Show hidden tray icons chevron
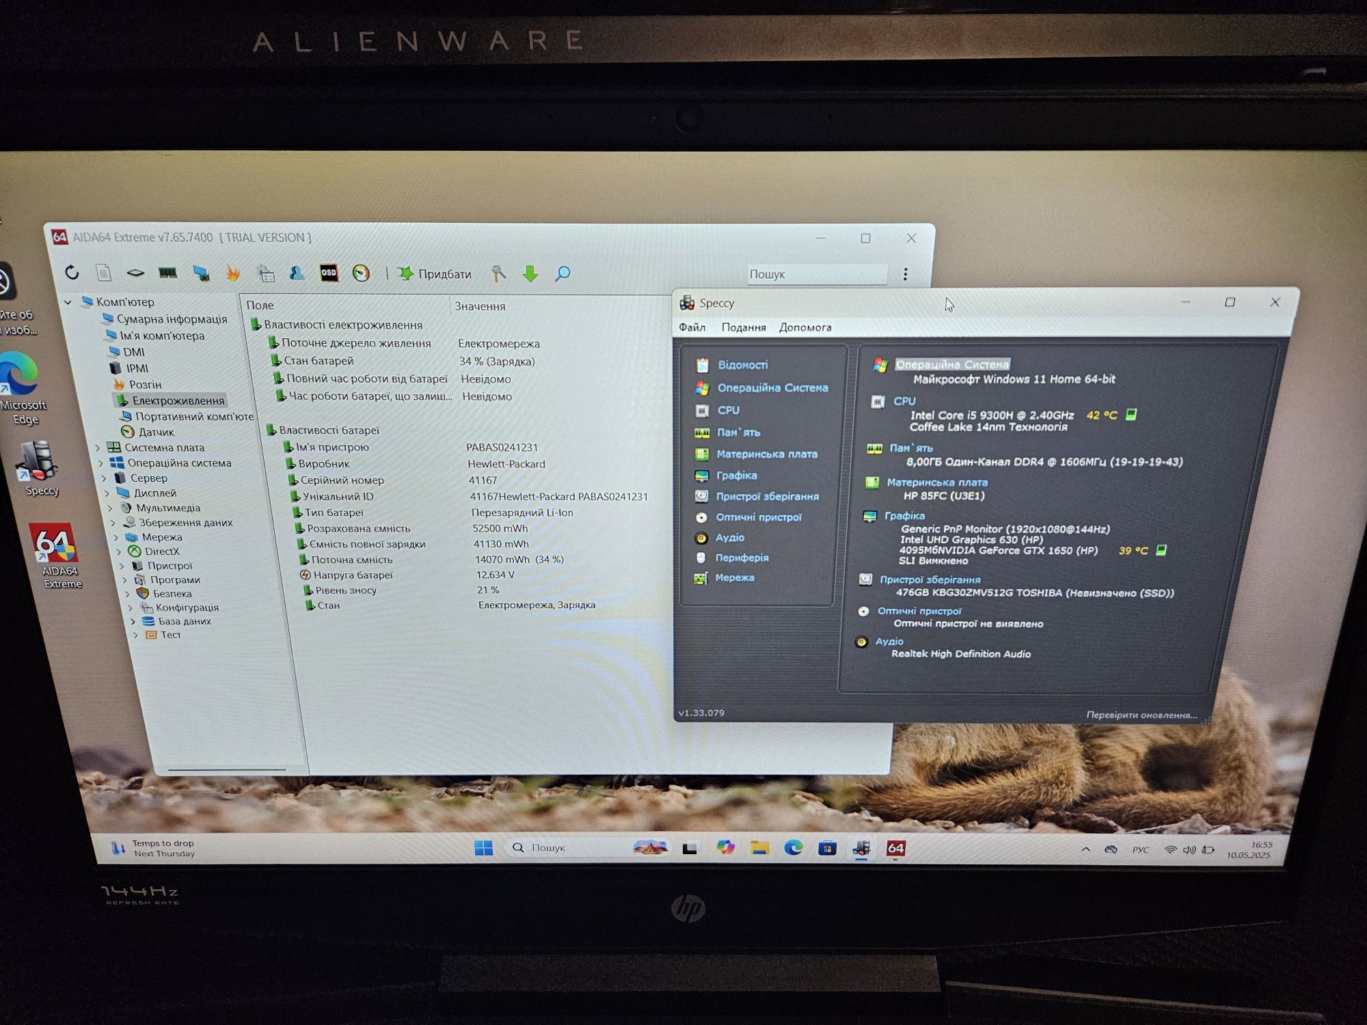This screenshot has width=1367, height=1025. point(1085,849)
